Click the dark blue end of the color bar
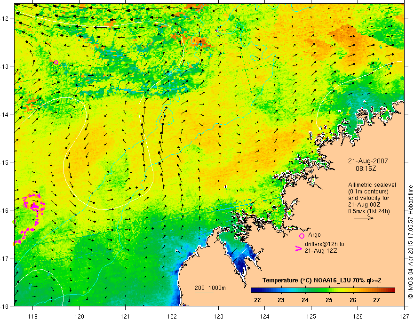414x320 pixels. pos(254,290)
